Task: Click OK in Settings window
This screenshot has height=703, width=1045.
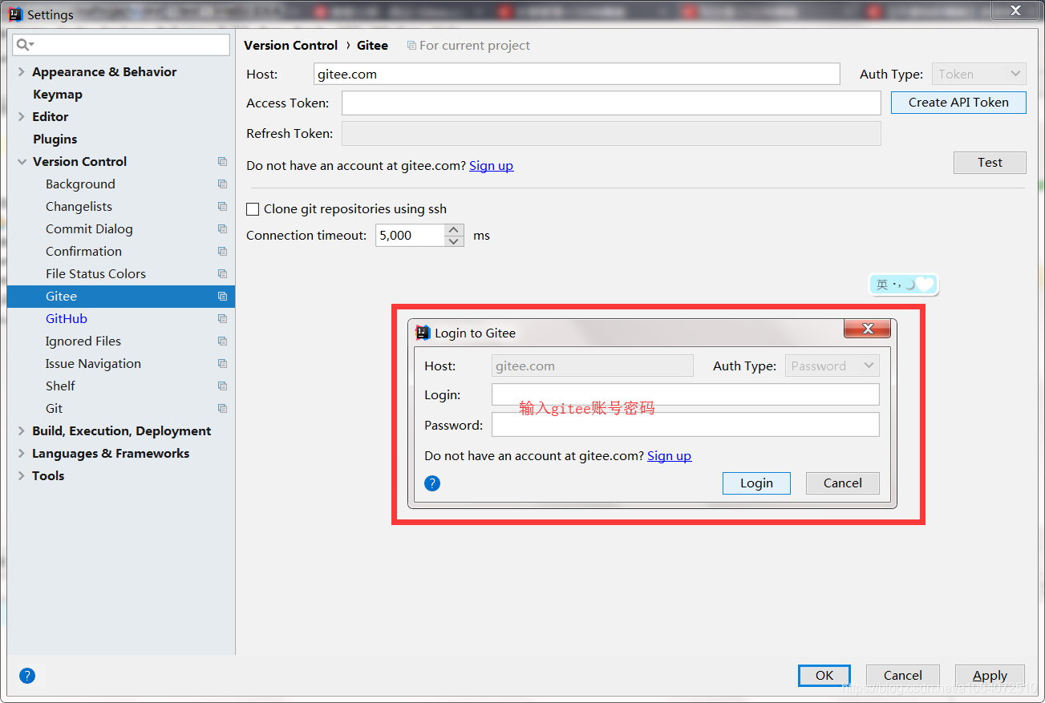Action: click(824, 675)
